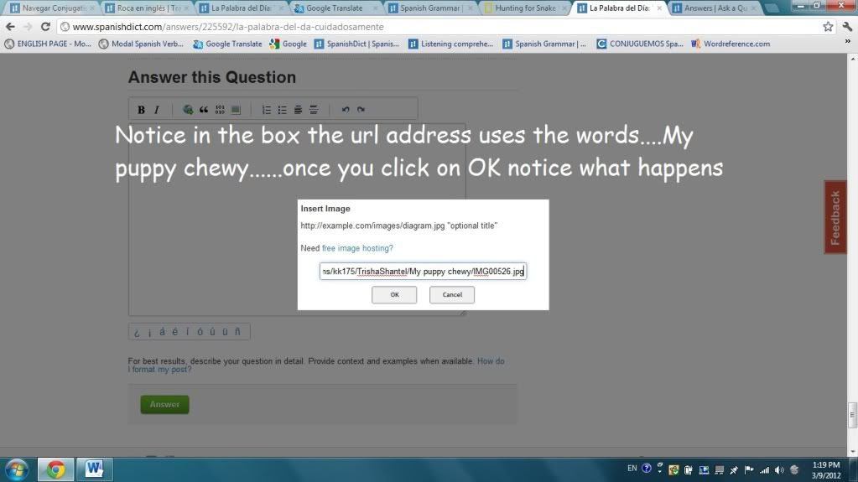Open the red Feedback side tab
Image resolution: width=858 pixels, height=482 pixels.
(835, 217)
